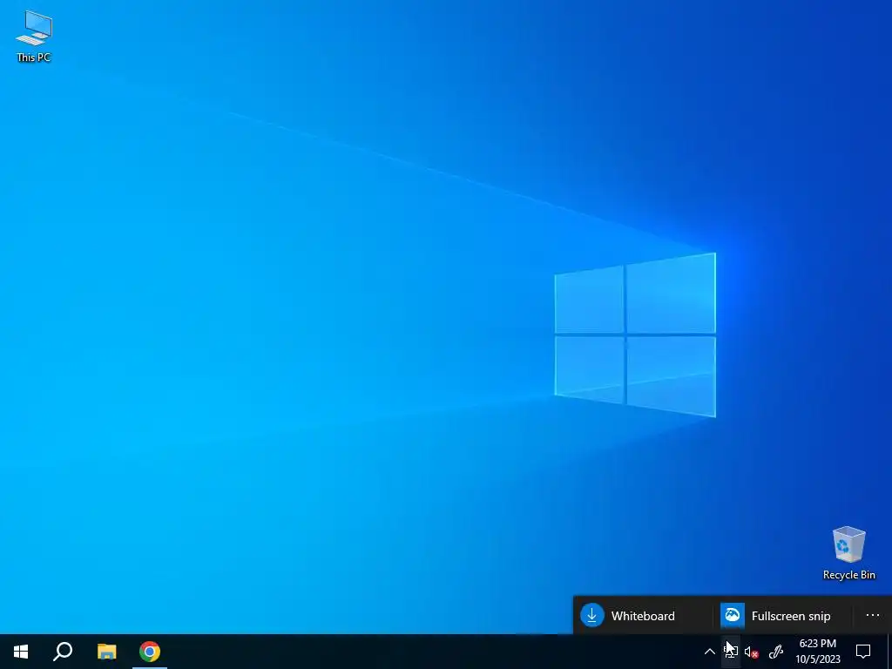The height and width of the screenshot is (669, 892).
Task: Click the Show desktop strip at the taskbar end
Action: (x=889, y=652)
